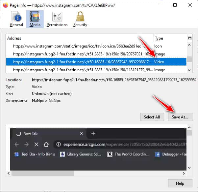Click the media list scrollbar thumb

[x=189, y=59]
